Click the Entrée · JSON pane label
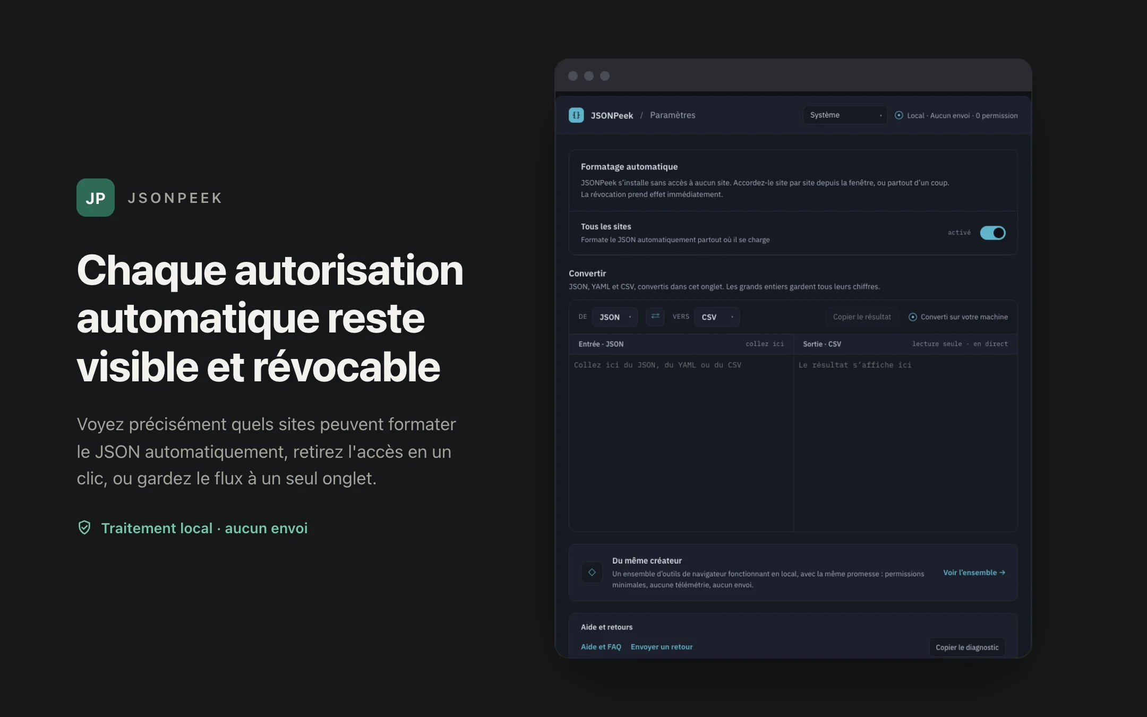 pyautogui.click(x=601, y=344)
